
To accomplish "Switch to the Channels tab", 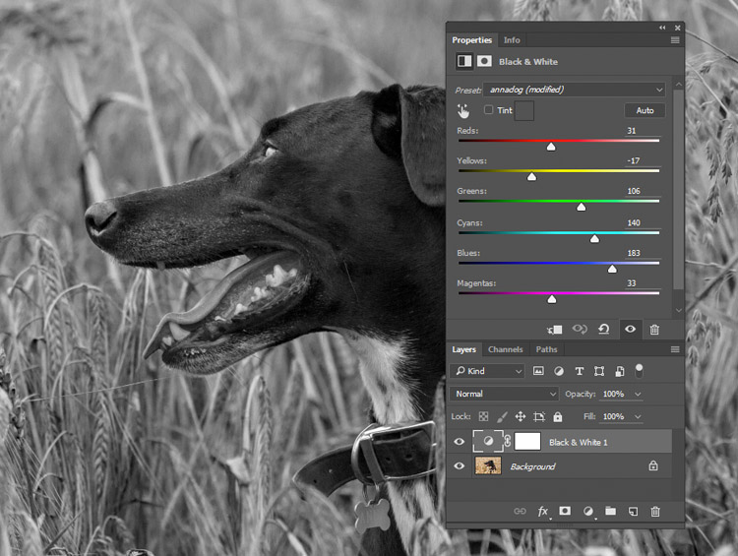I will (505, 349).
